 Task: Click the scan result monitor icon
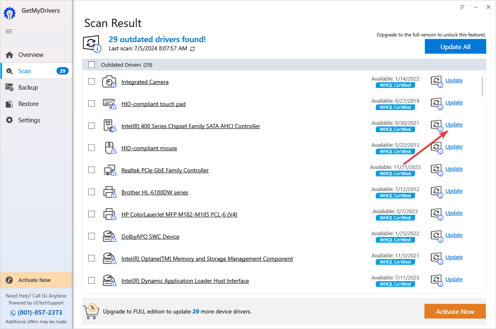tap(92, 44)
